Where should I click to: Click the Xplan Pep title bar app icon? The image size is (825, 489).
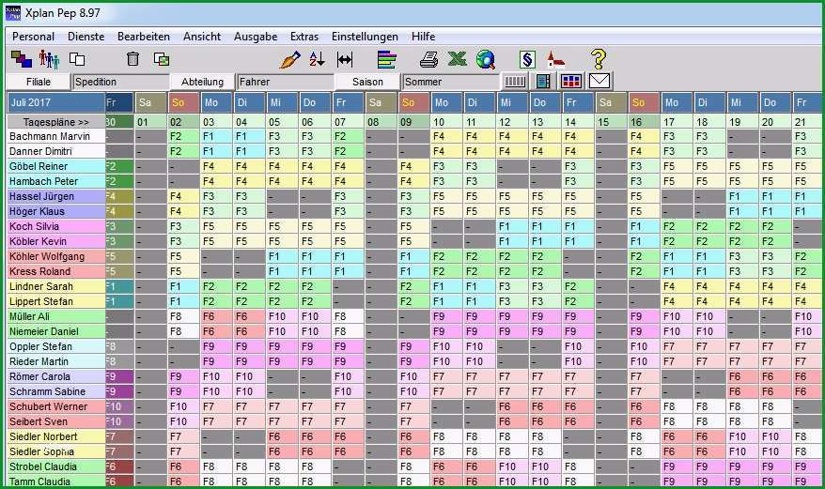click(x=12, y=13)
